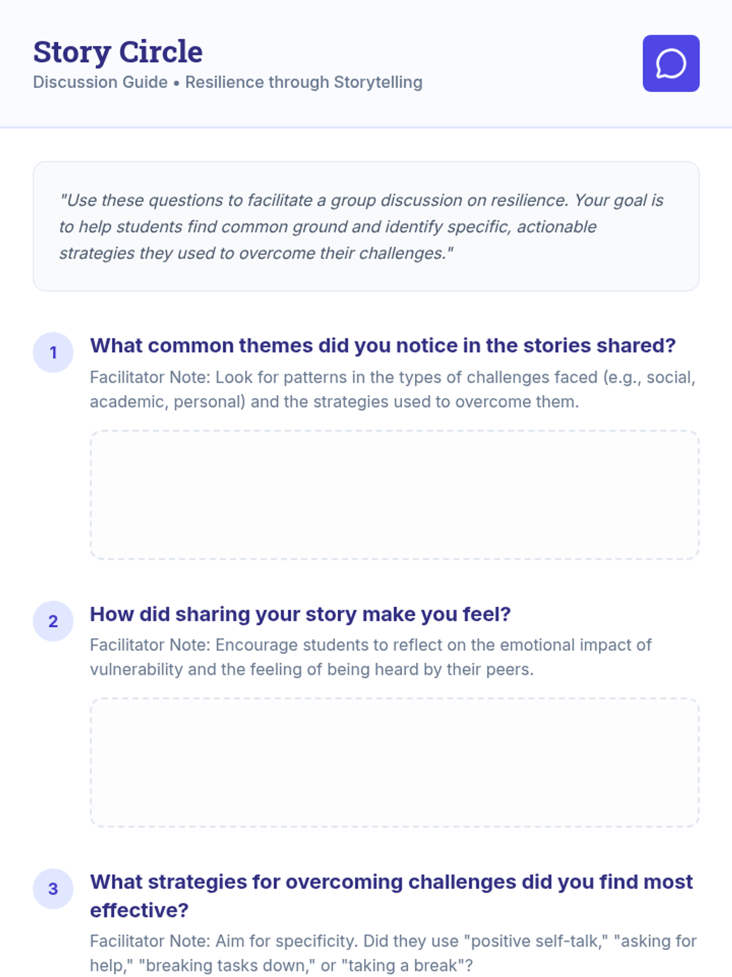732x977 pixels.
Task: Click the facilitator note about emotional impact
Action: pyautogui.click(x=370, y=657)
